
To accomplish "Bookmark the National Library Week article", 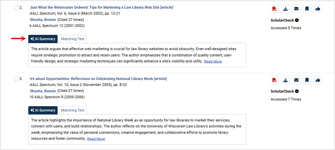I will click(x=307, y=80).
